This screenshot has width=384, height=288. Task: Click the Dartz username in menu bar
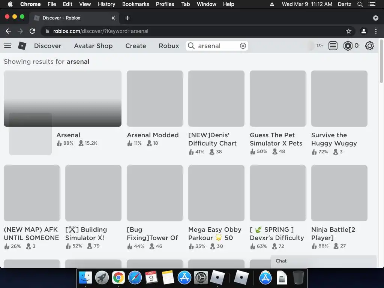pos(344,4)
